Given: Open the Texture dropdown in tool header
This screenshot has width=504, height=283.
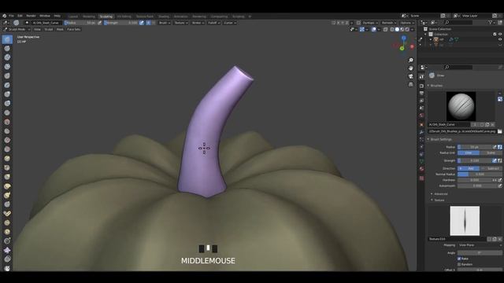Looking at the screenshot, I should (x=181, y=23).
